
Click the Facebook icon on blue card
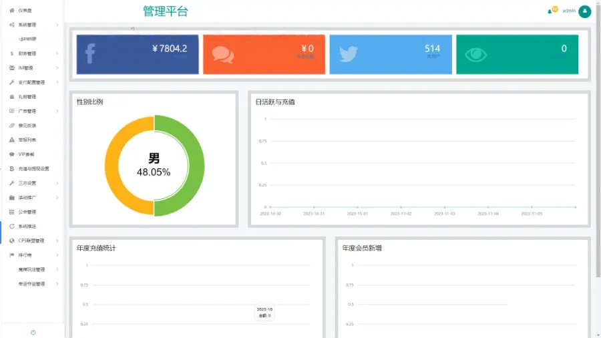click(90, 53)
